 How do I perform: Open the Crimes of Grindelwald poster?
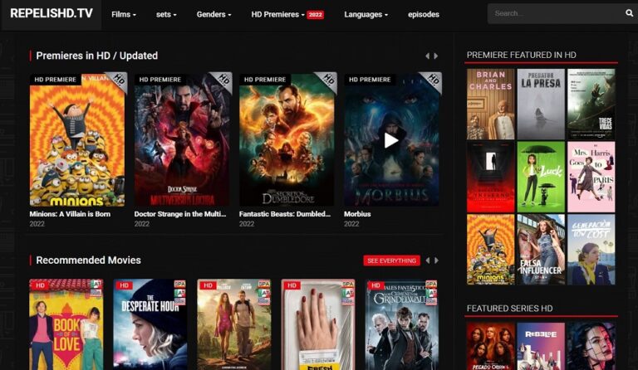pyautogui.click(x=402, y=324)
